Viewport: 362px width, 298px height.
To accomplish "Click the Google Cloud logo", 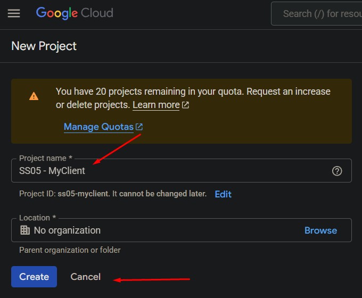I will pyautogui.click(x=75, y=13).
